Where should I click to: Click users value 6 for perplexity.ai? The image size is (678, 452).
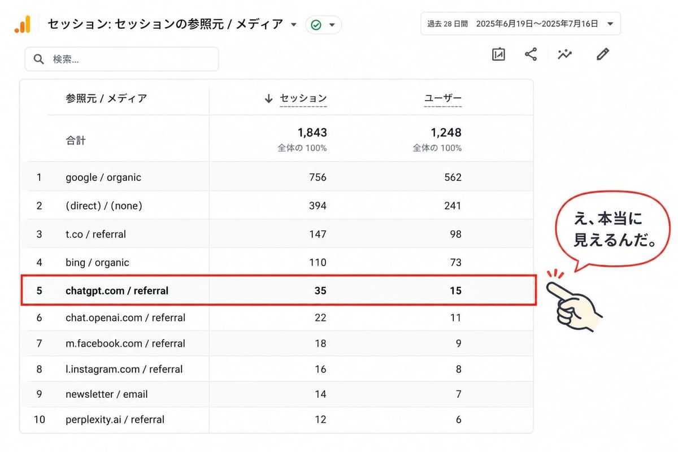coord(458,420)
